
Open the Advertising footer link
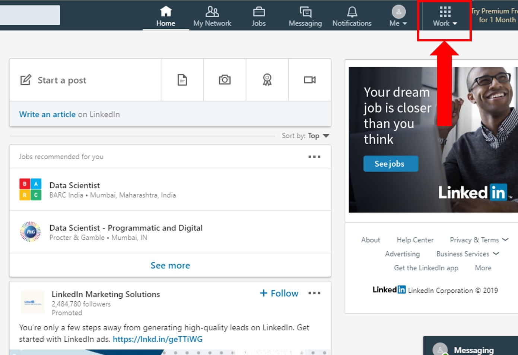click(x=402, y=254)
